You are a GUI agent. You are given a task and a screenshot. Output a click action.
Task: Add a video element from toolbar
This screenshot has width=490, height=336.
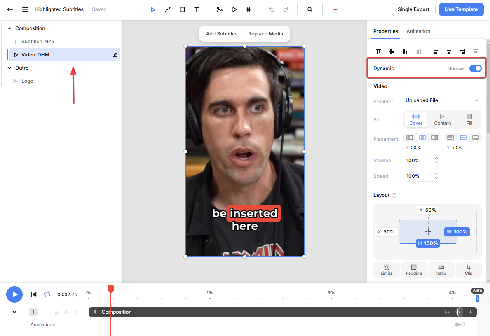click(x=234, y=9)
